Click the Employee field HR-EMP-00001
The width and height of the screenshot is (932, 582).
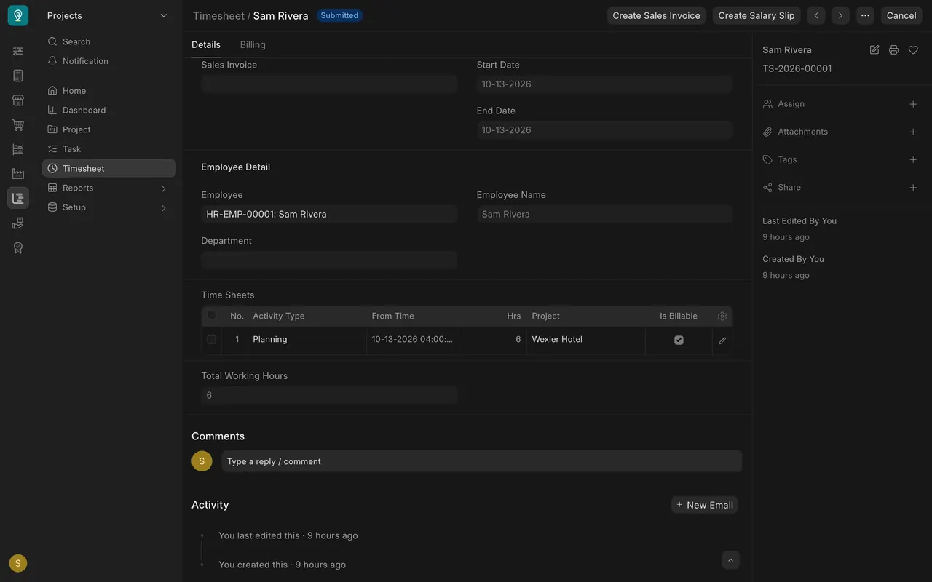329,214
